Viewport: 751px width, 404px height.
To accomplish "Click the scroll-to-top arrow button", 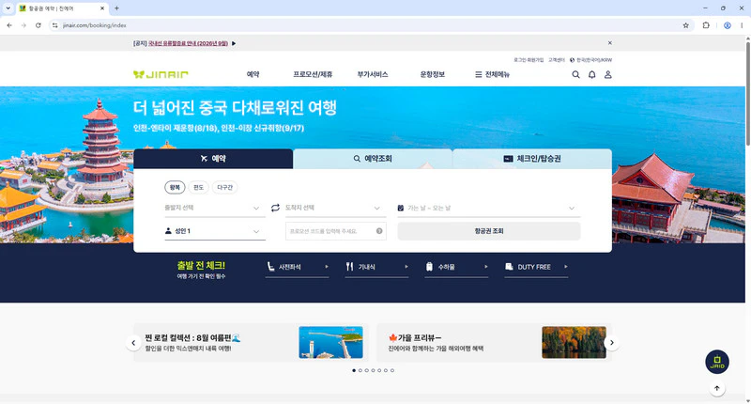I will tap(717, 389).
